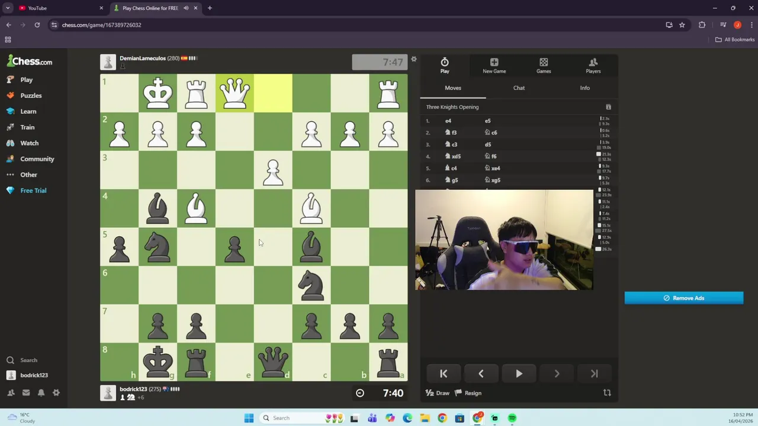758x426 pixels.
Task: Step back one move
Action: pos(481,374)
